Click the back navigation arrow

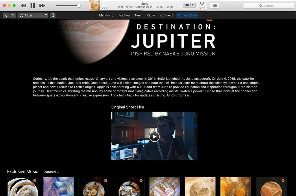point(6,15)
